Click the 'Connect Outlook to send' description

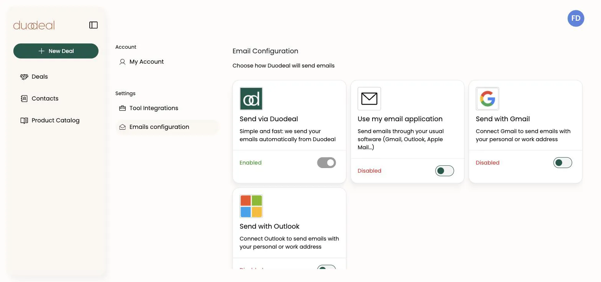[x=289, y=243]
